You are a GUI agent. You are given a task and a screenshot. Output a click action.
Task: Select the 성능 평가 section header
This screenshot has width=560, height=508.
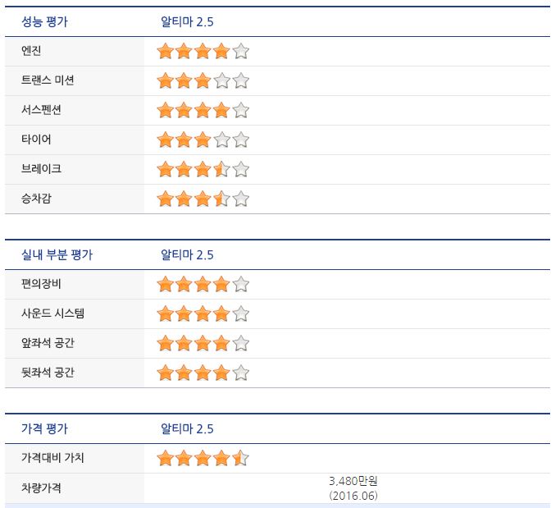(x=44, y=21)
